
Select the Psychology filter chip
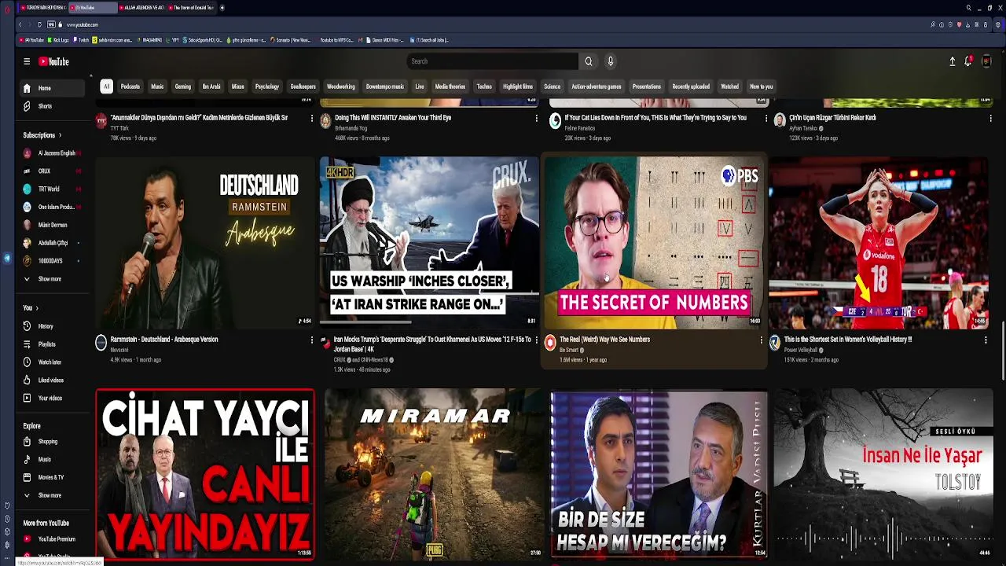[x=267, y=86]
